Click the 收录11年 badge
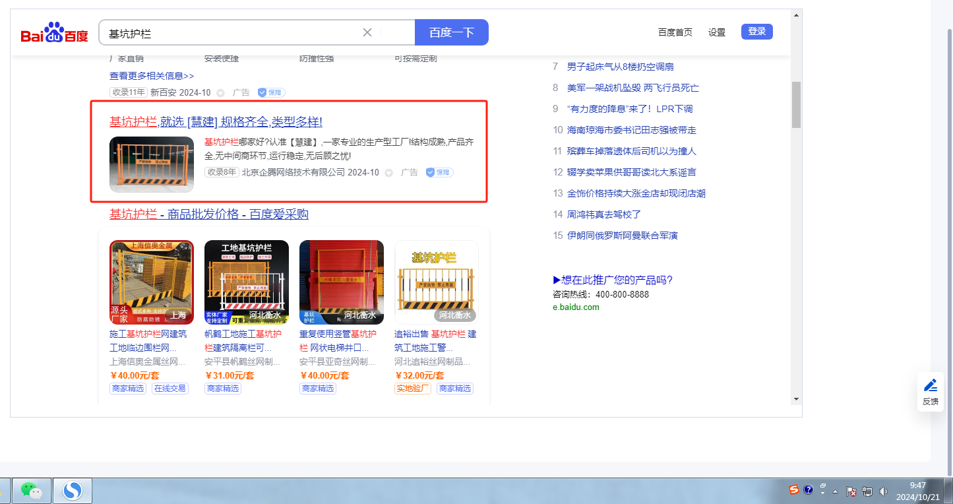Image resolution: width=953 pixels, height=504 pixels. click(x=129, y=92)
